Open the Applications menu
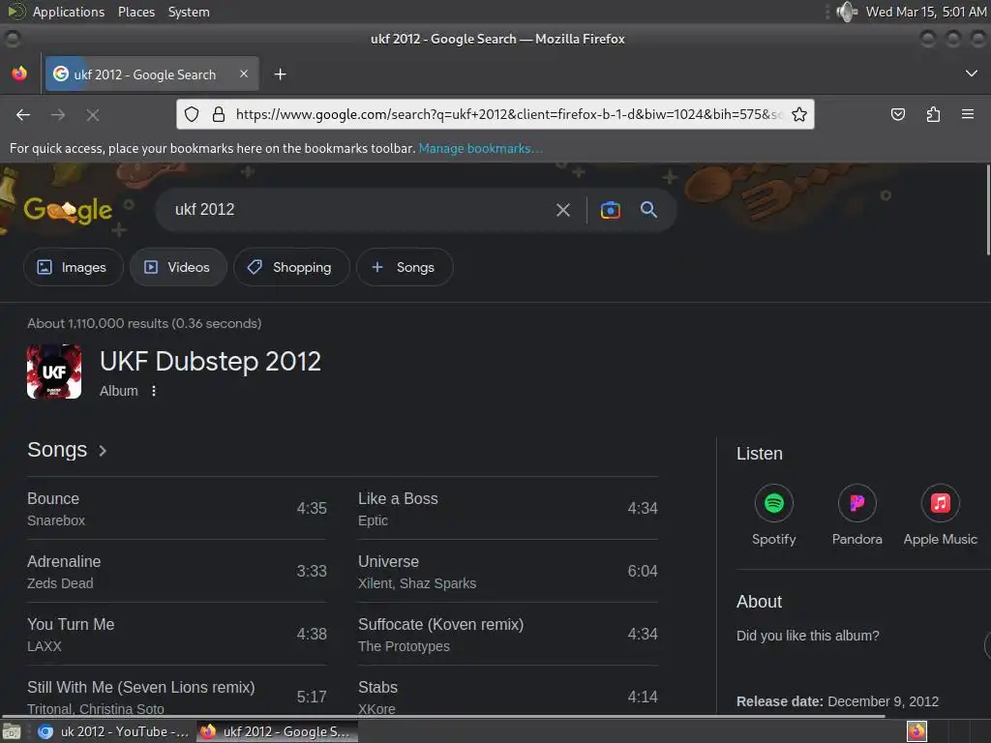The height and width of the screenshot is (743, 991). pos(69,12)
